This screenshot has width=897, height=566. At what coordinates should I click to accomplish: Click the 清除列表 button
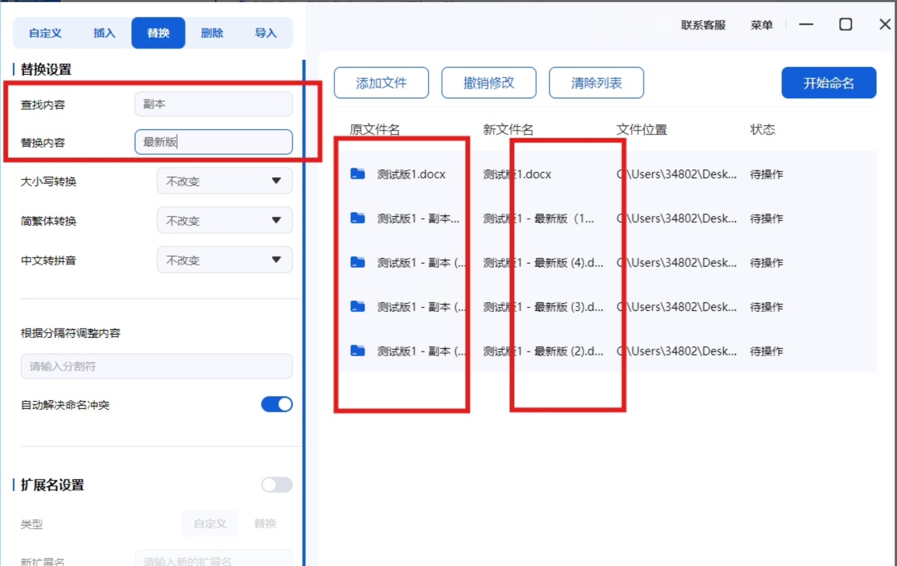coord(596,83)
